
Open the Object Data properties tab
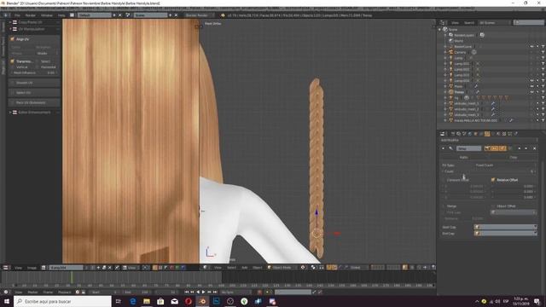pos(493,134)
